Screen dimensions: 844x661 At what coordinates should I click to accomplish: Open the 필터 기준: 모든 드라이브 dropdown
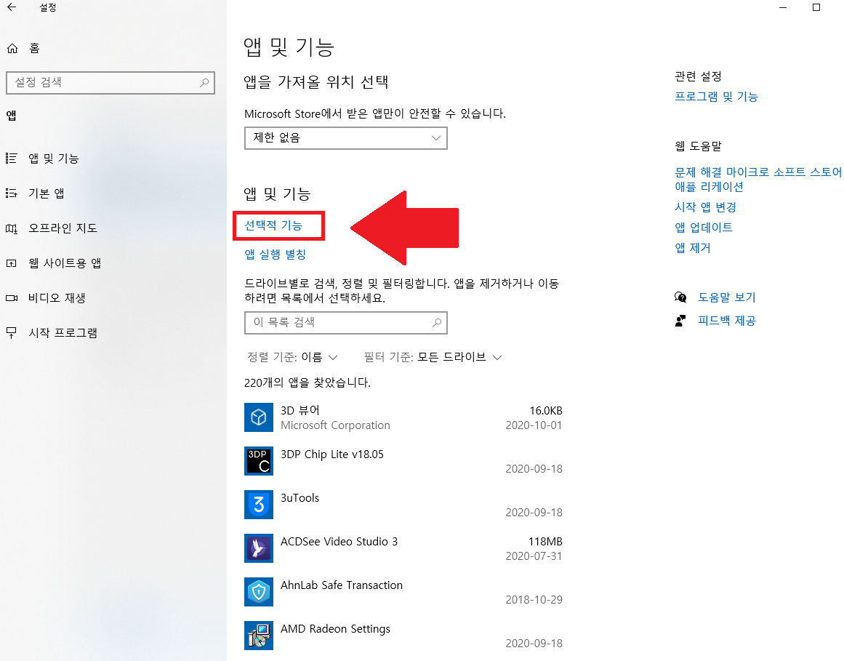(433, 358)
